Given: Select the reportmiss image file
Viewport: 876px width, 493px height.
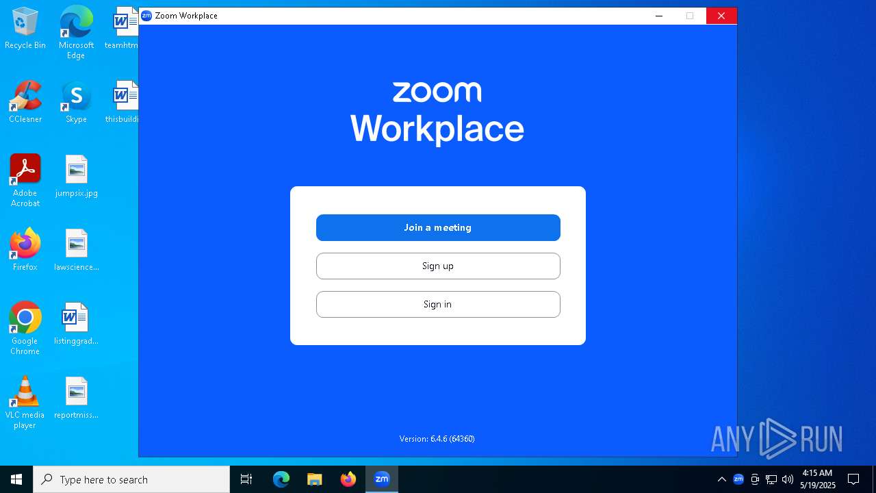Looking at the screenshot, I should [76, 399].
